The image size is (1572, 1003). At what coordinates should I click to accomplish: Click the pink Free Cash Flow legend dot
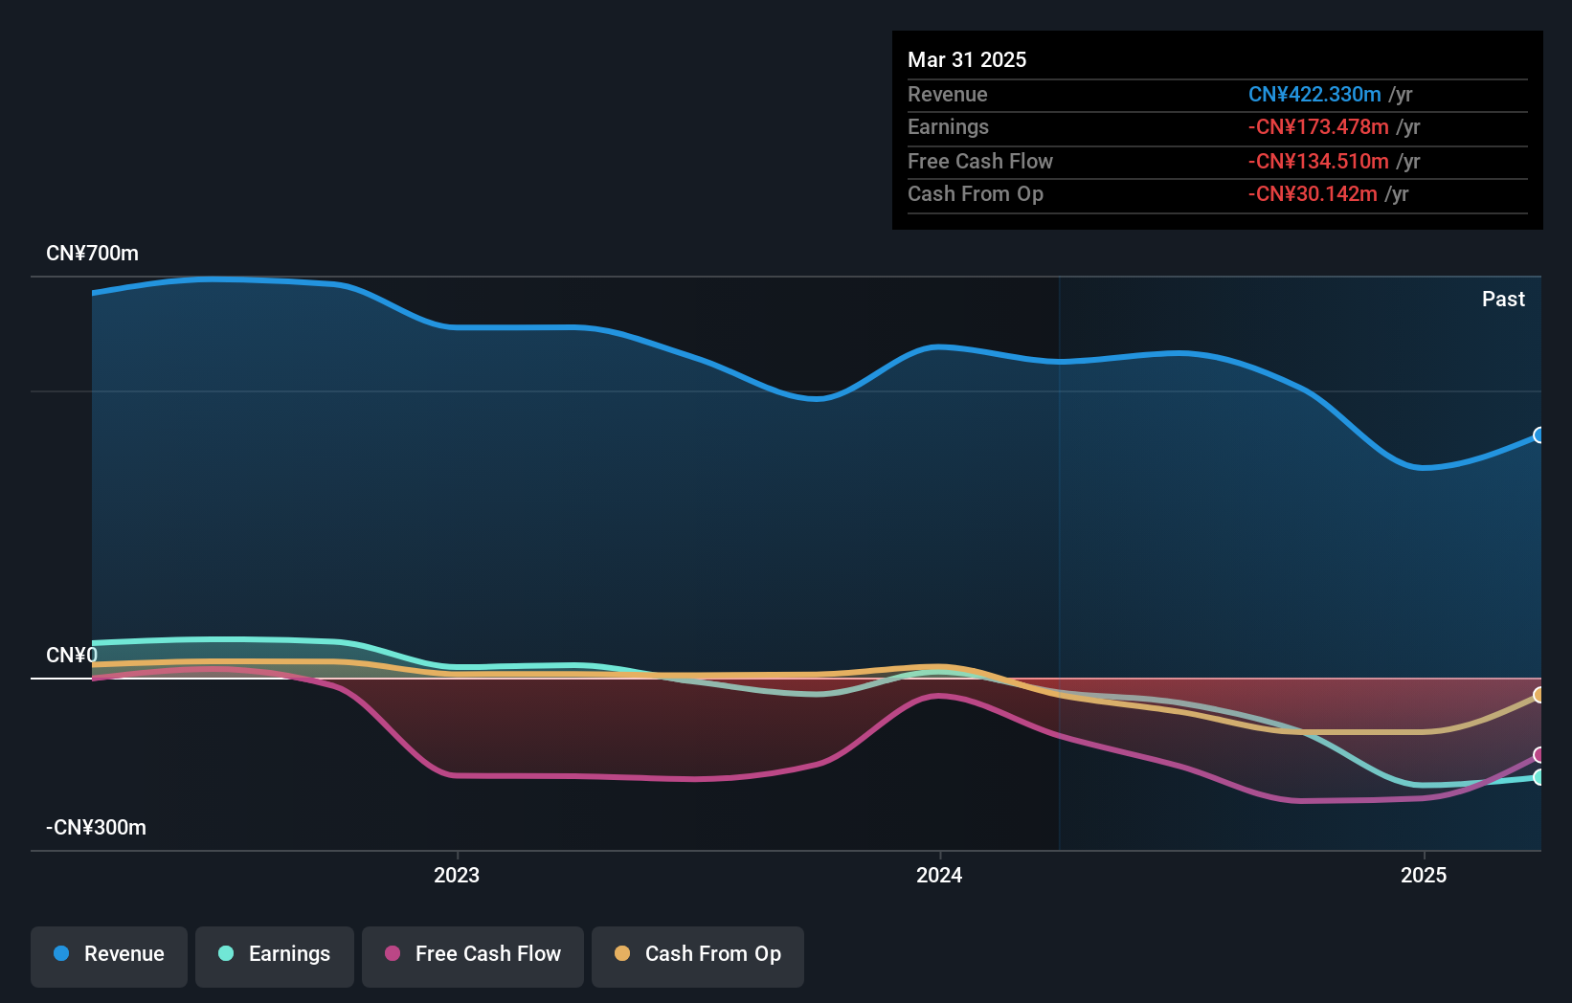[393, 953]
